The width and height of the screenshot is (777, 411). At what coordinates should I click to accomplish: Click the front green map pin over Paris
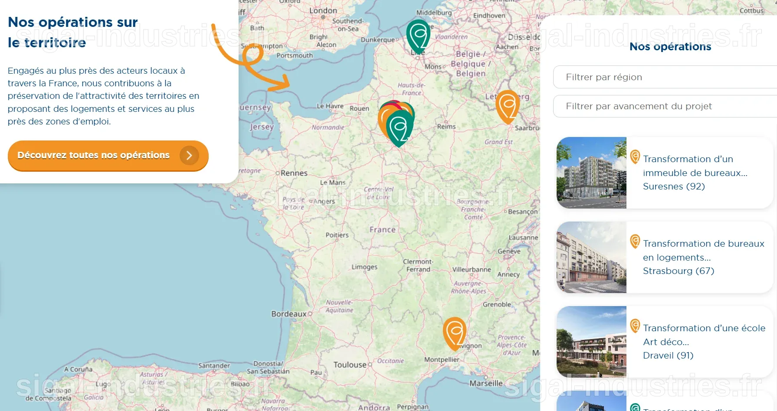pyautogui.click(x=399, y=128)
